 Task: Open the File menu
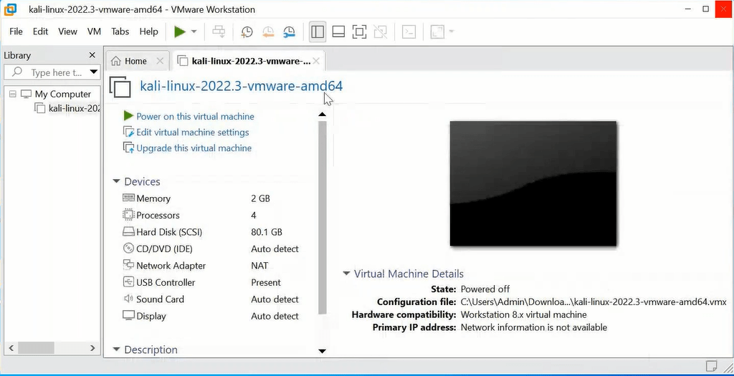click(x=16, y=32)
